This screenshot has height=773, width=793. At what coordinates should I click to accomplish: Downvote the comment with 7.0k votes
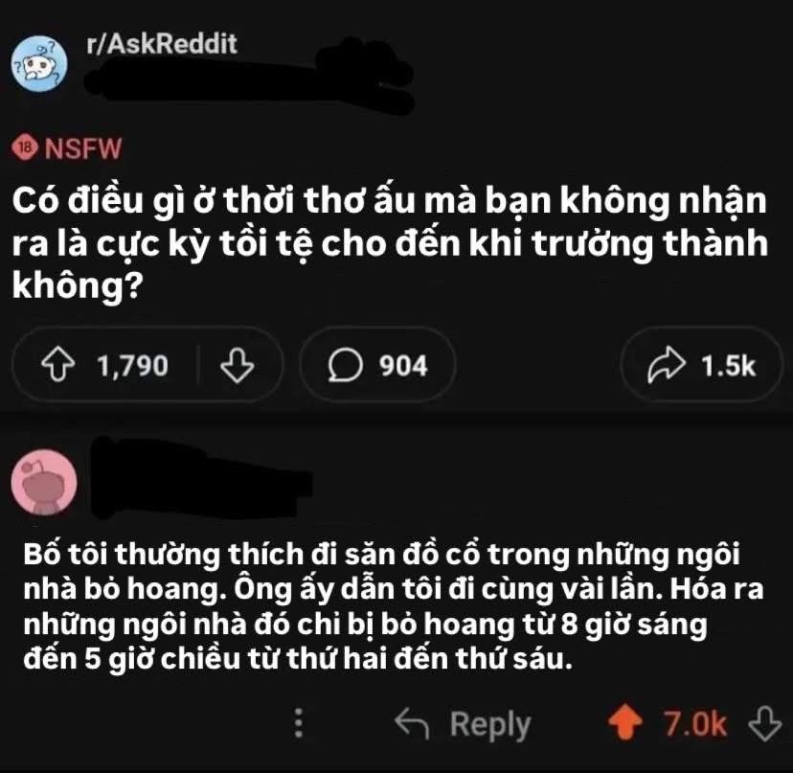coord(764,723)
